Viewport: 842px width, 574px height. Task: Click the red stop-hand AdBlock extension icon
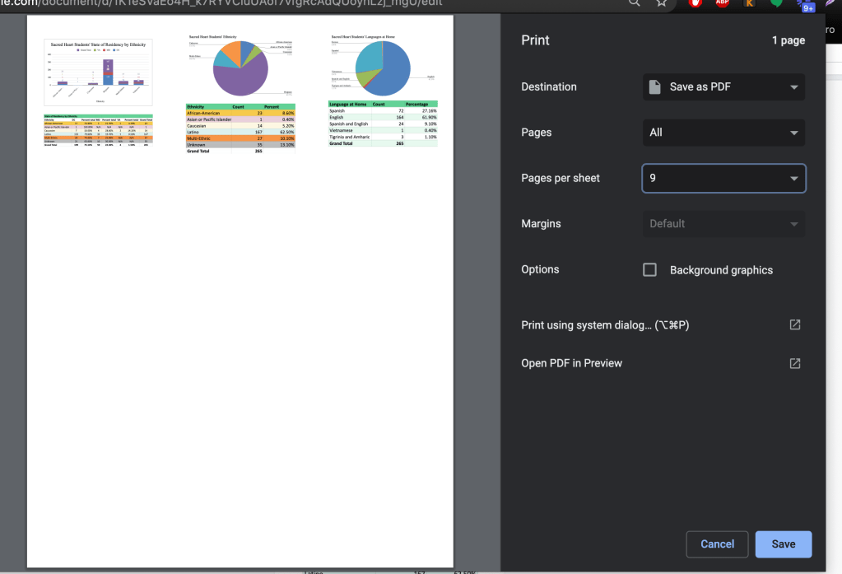[x=695, y=3]
